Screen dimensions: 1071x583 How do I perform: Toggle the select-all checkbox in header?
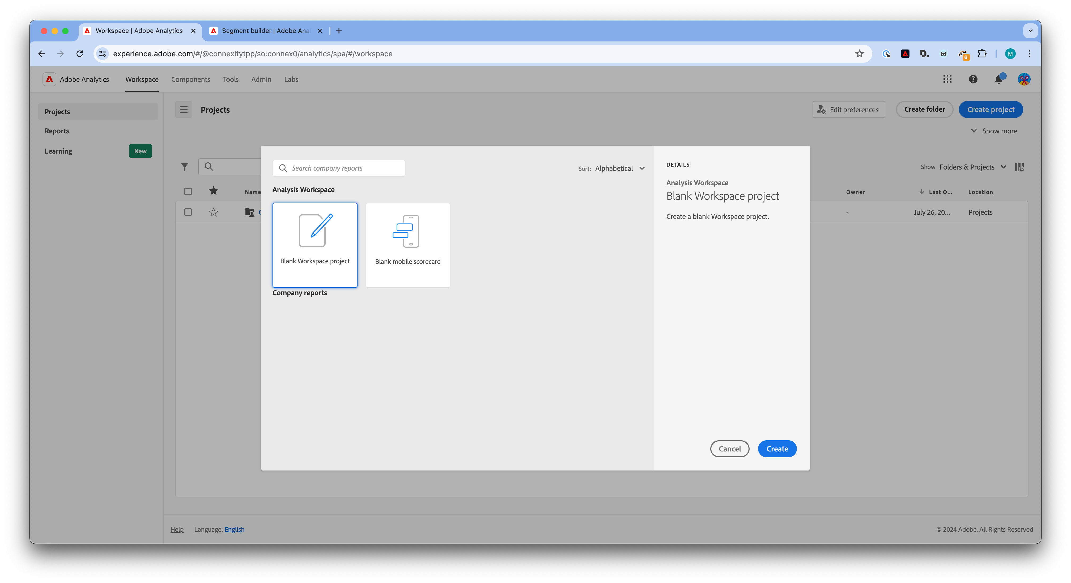[x=188, y=191]
